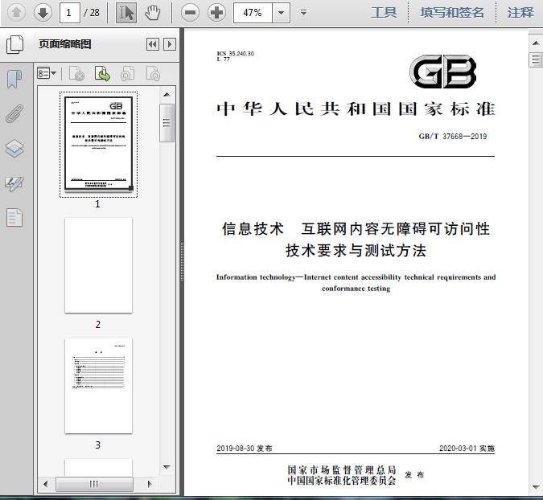Open the layers panel icon
This screenshot has width=543, height=500.
pyautogui.click(x=14, y=149)
